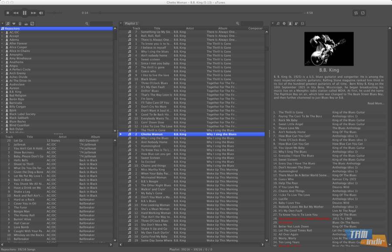The height and width of the screenshot is (252, 392).
Task: Select the Repository root item
Action: (12, 28)
